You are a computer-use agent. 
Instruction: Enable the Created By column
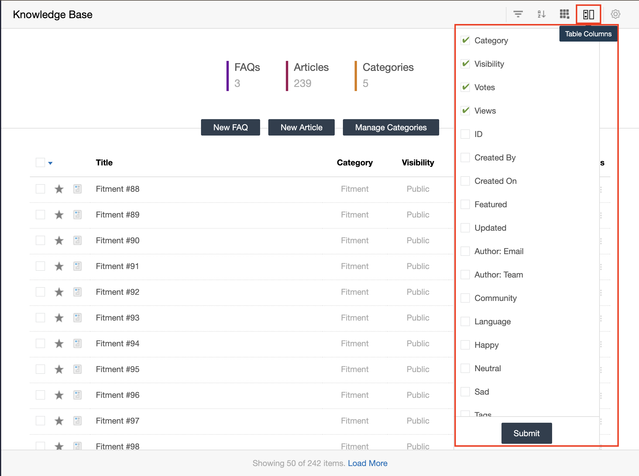(x=465, y=157)
